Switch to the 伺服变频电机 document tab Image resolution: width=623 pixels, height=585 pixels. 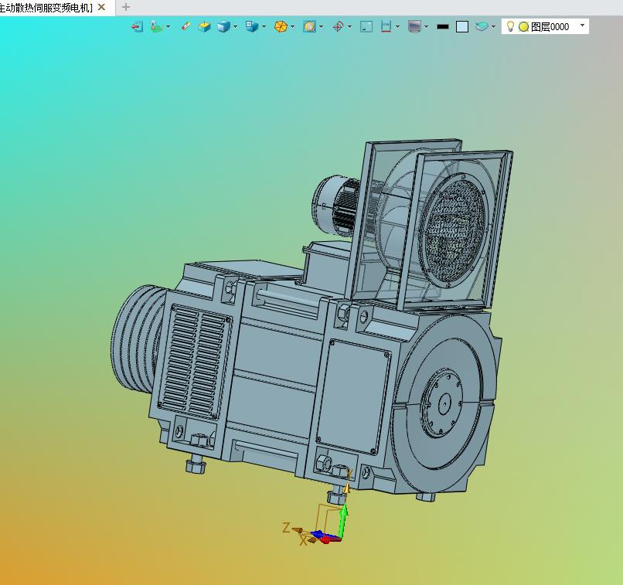(46, 7)
